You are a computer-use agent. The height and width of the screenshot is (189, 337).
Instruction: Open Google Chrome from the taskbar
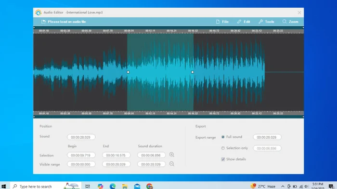click(x=150, y=186)
